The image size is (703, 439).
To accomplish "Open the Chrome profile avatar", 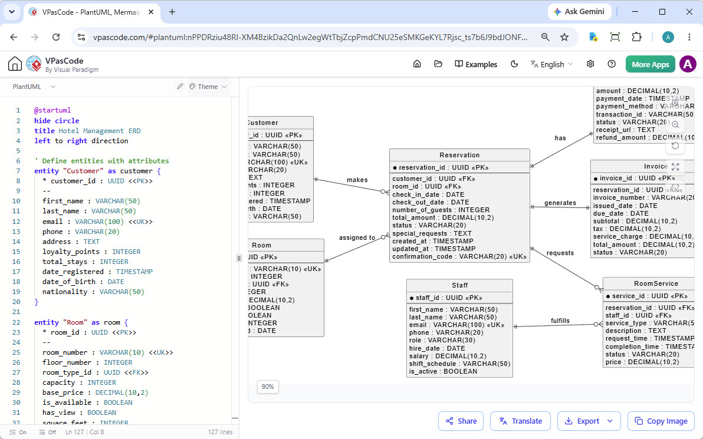I will coord(668,37).
